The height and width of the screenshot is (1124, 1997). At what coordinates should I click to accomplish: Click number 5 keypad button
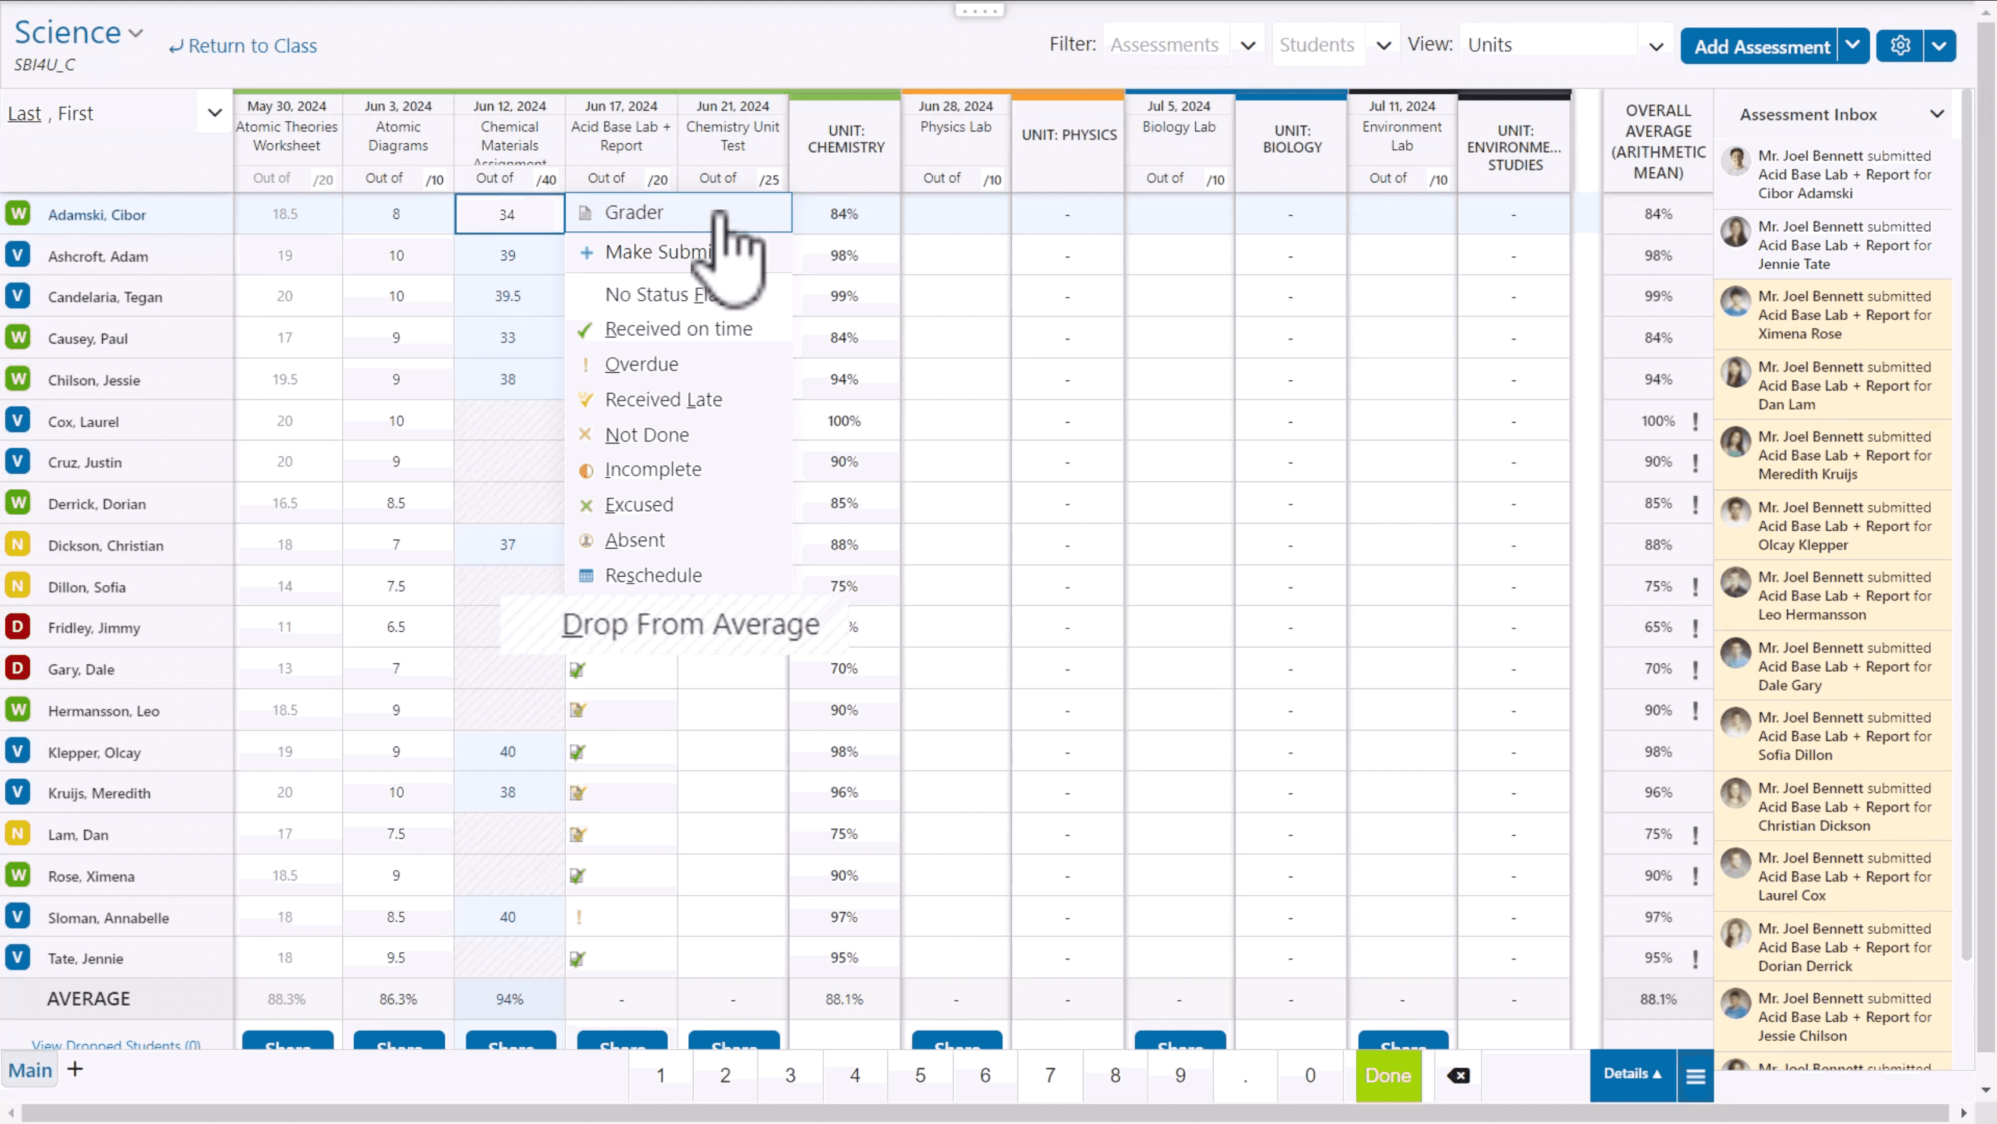(920, 1075)
